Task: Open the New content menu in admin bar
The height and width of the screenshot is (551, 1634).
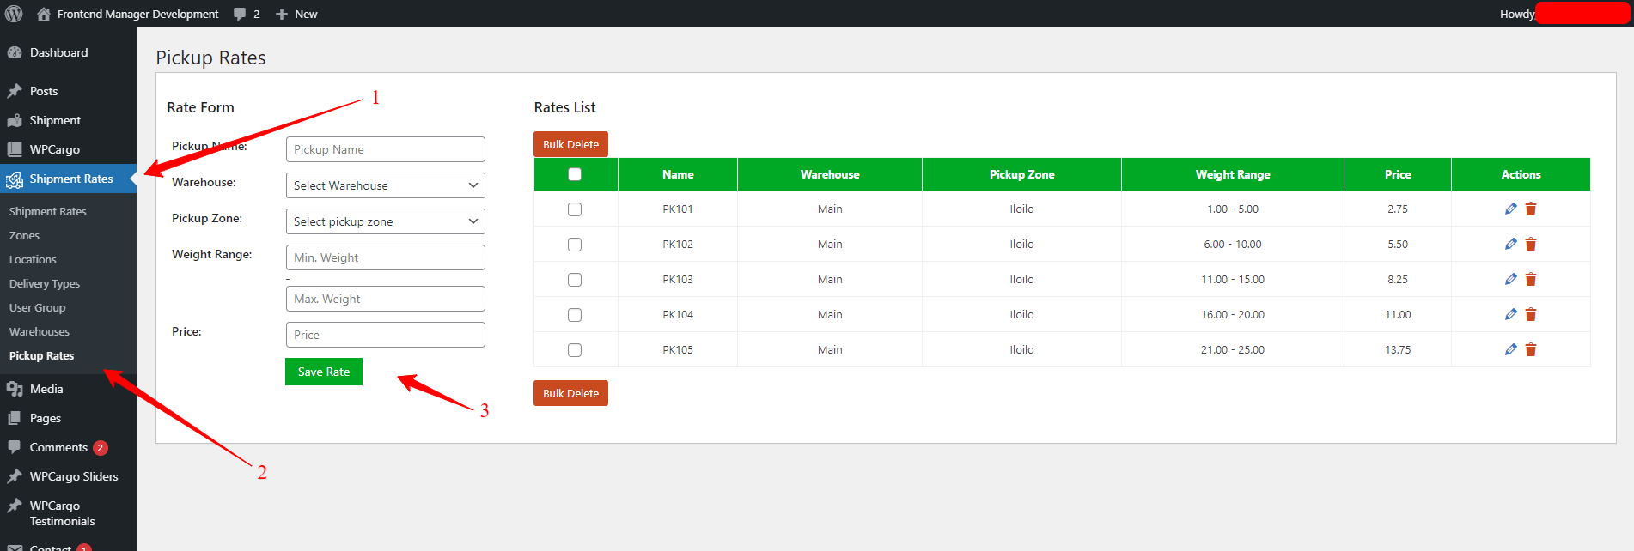Action: 296,14
